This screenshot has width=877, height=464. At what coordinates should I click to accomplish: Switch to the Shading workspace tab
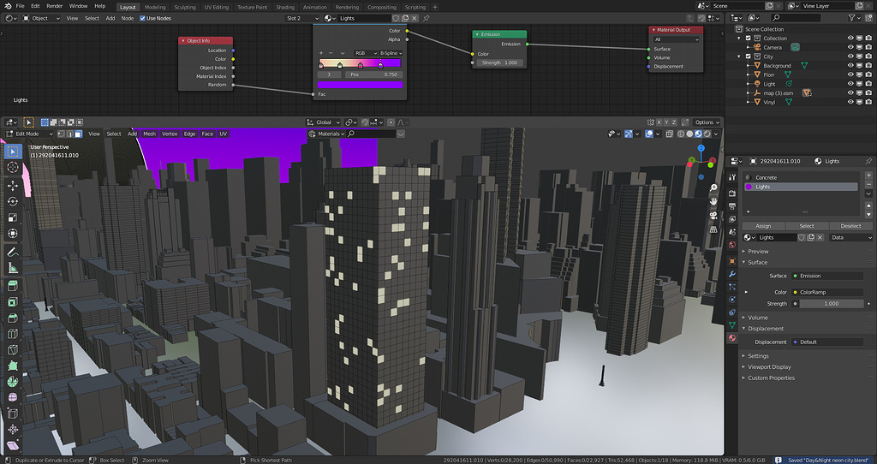point(285,7)
